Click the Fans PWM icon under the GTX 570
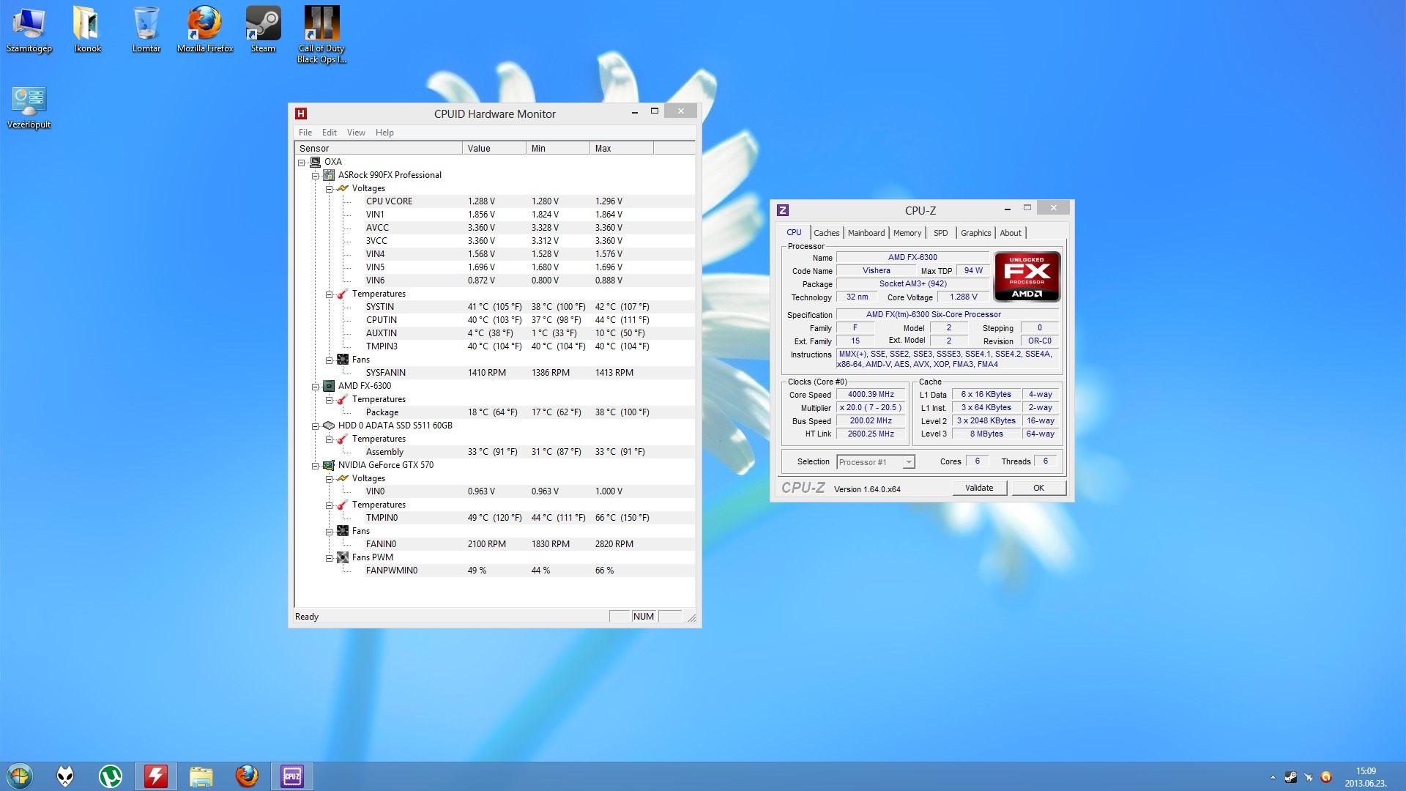This screenshot has width=1406, height=791. [343, 557]
